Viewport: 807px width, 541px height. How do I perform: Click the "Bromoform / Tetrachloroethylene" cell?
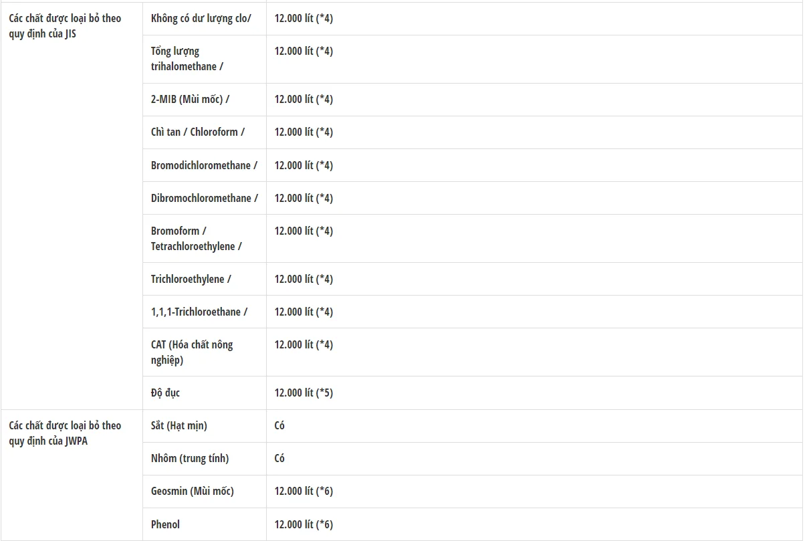click(x=196, y=239)
